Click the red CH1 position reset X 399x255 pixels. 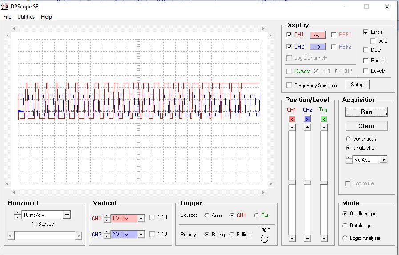(x=292, y=119)
